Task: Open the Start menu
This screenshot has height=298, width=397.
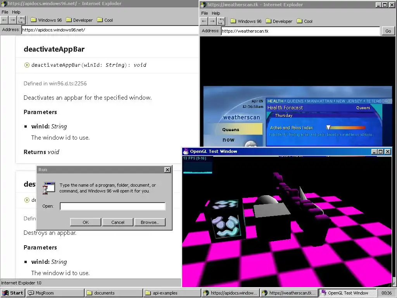Action: pyautogui.click(x=13, y=293)
